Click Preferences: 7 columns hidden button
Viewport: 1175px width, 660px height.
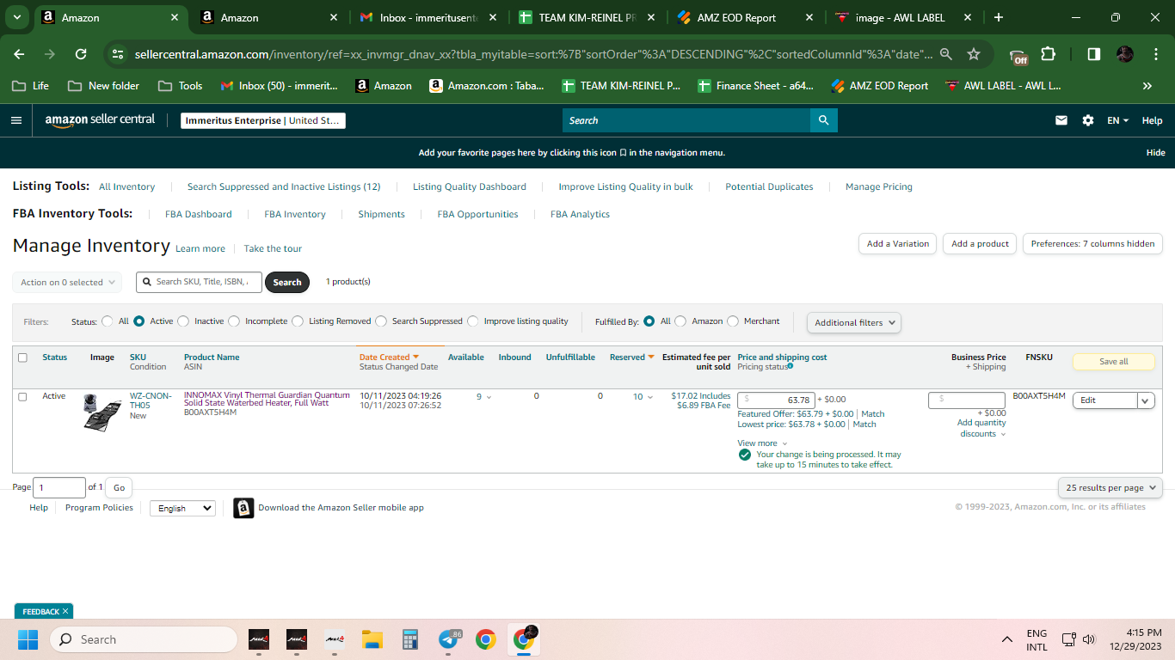pyautogui.click(x=1092, y=244)
